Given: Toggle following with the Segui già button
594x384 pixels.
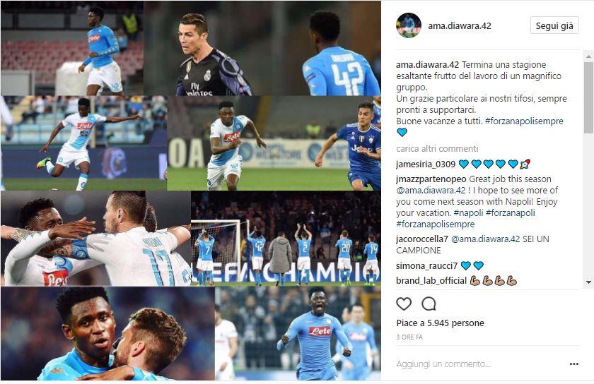Looking at the screenshot, I should [x=554, y=25].
